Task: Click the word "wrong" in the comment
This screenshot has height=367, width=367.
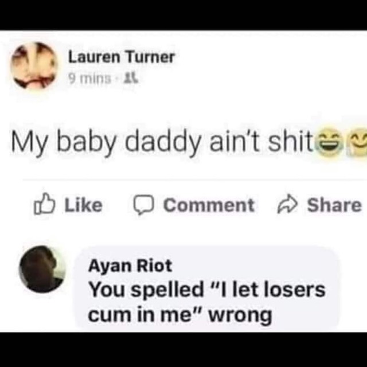Action: point(240,316)
